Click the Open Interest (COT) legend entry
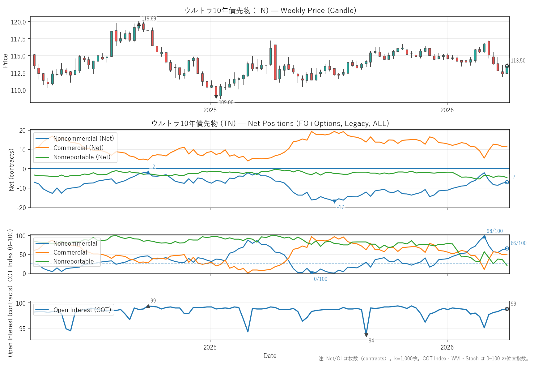 [x=82, y=310]
